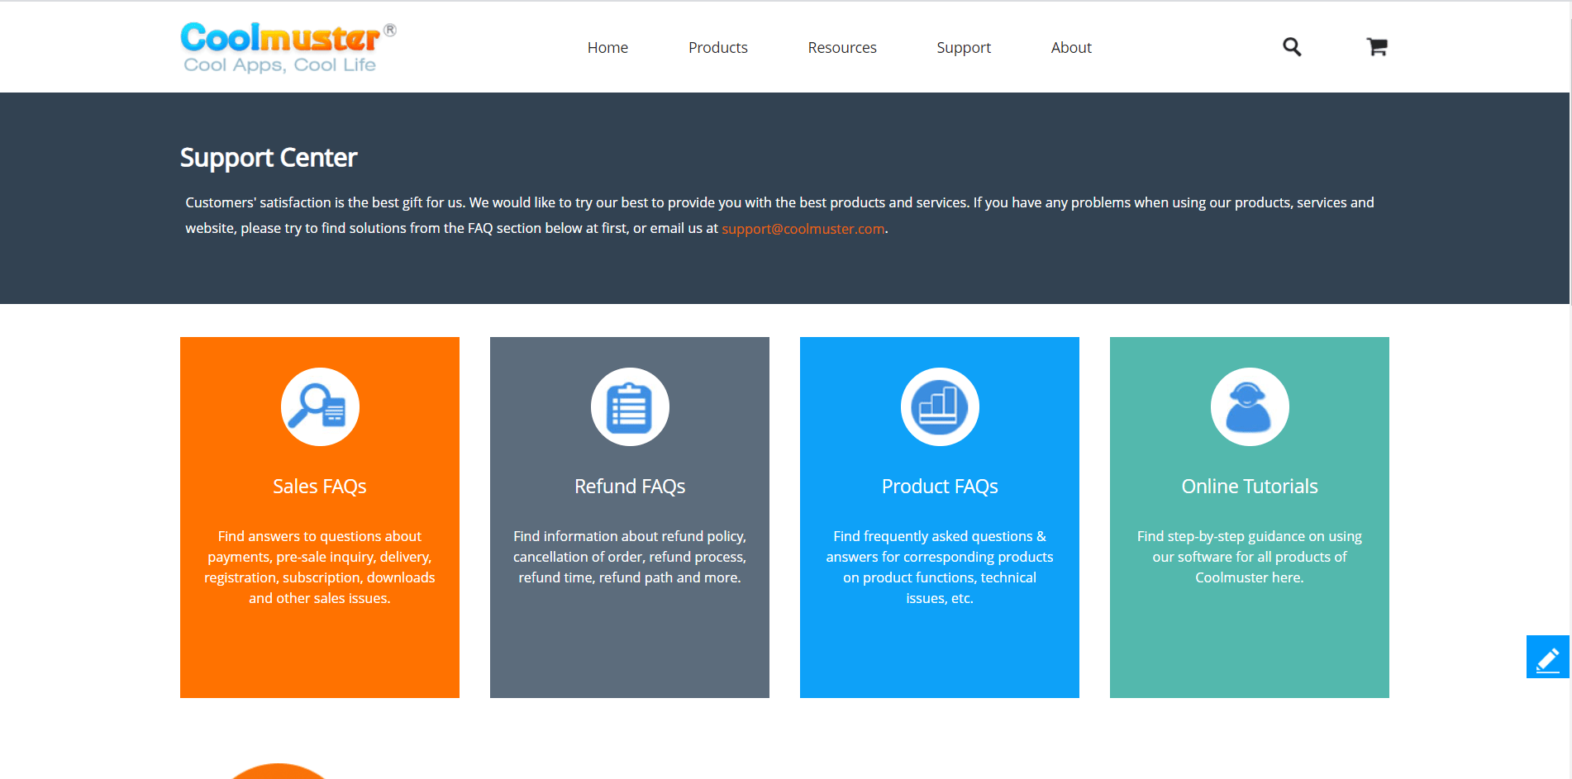
Task: Open the About menu
Action: pyautogui.click(x=1071, y=48)
